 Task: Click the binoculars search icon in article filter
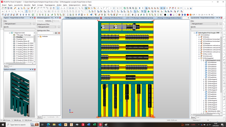point(56,33)
